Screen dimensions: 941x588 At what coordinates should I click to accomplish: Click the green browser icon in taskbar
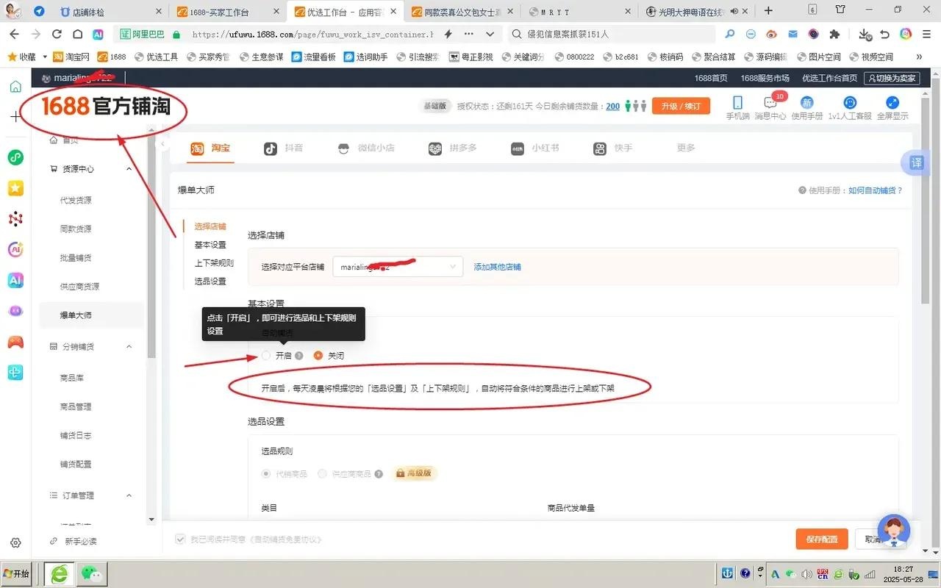(59, 573)
